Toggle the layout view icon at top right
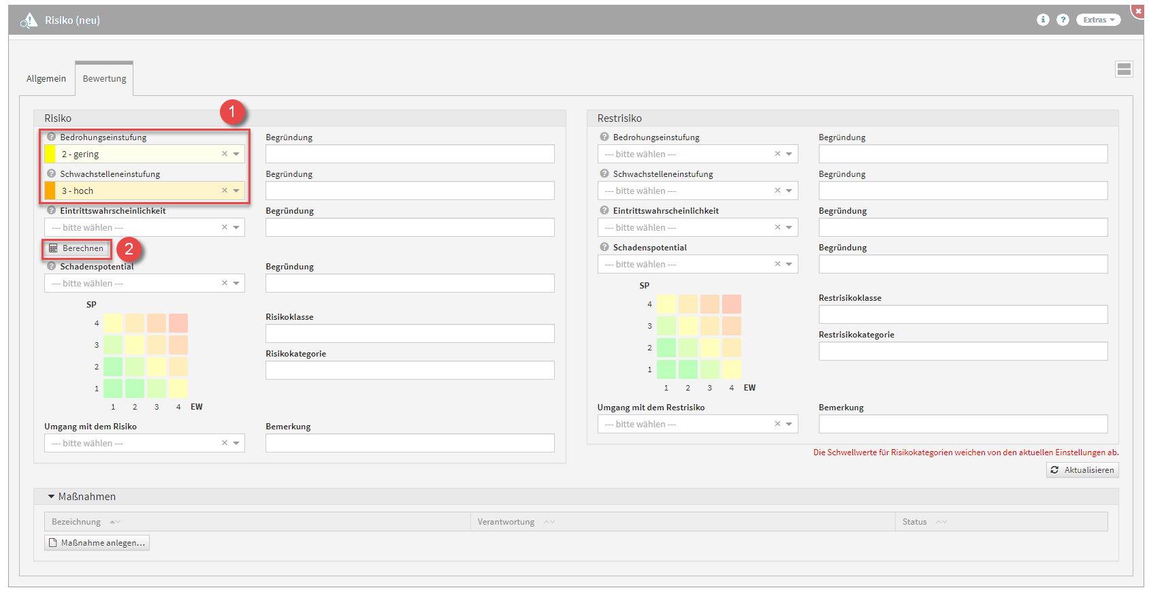 (1124, 69)
